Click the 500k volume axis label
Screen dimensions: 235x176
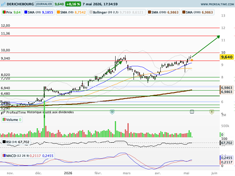pos(225,126)
